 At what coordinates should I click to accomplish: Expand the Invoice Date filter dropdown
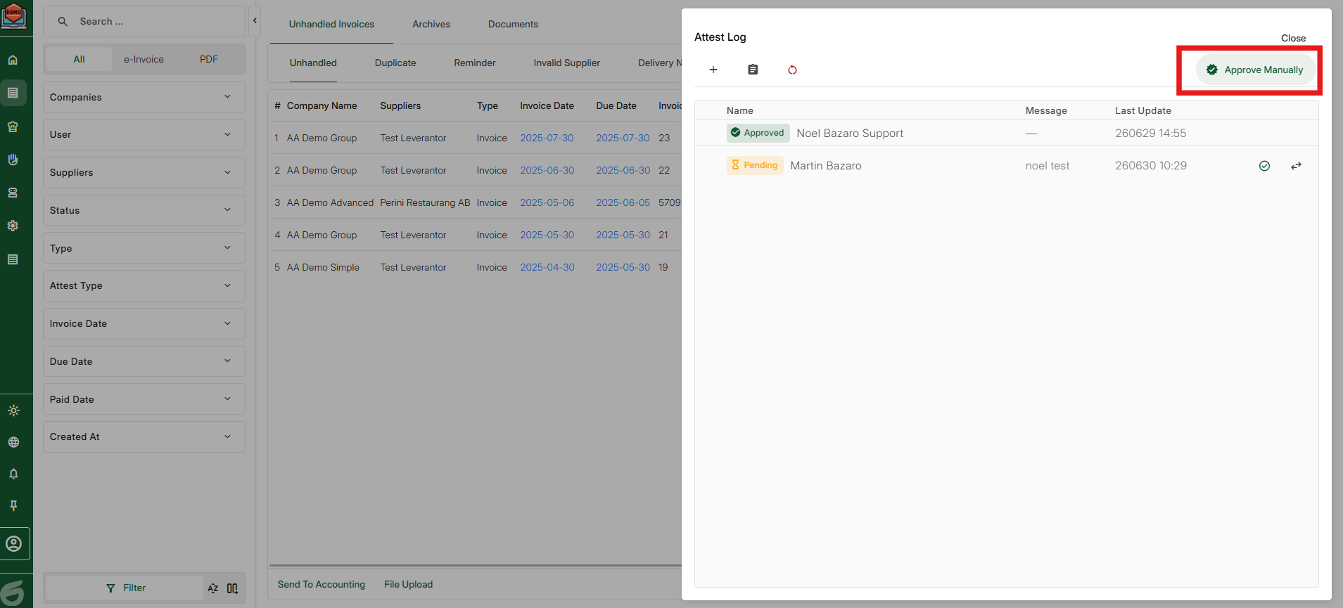(144, 323)
